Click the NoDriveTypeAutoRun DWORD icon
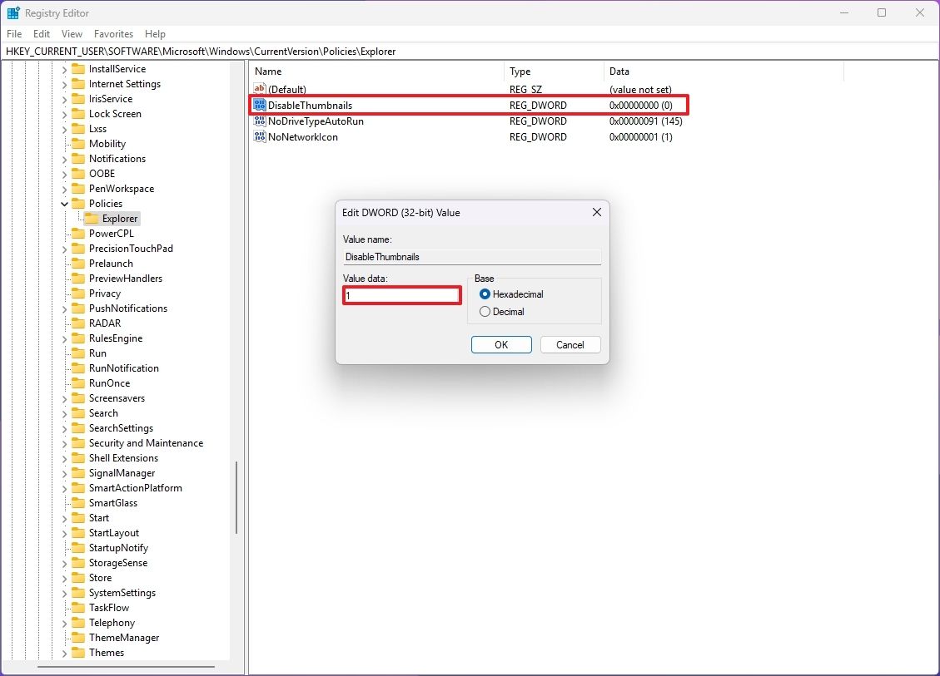 point(259,121)
